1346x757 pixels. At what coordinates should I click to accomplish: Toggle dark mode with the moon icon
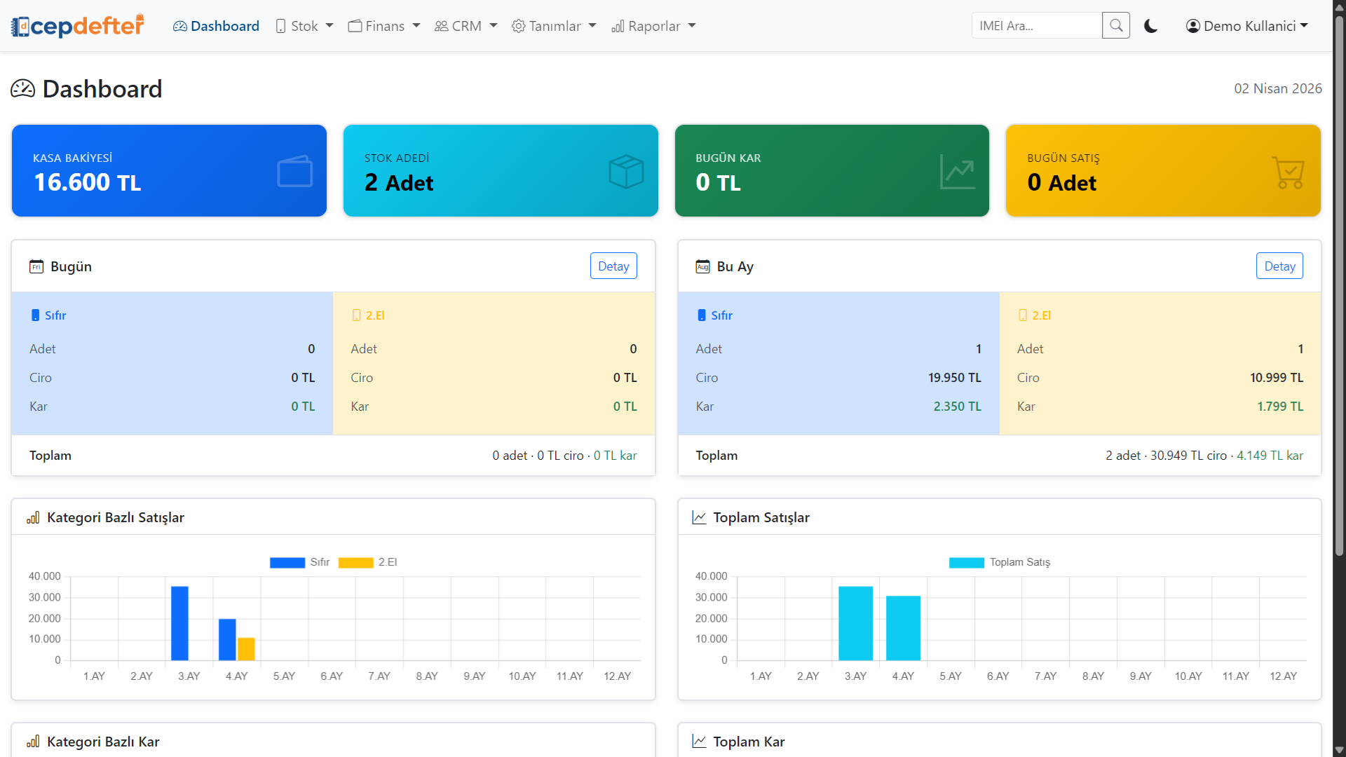1150,26
